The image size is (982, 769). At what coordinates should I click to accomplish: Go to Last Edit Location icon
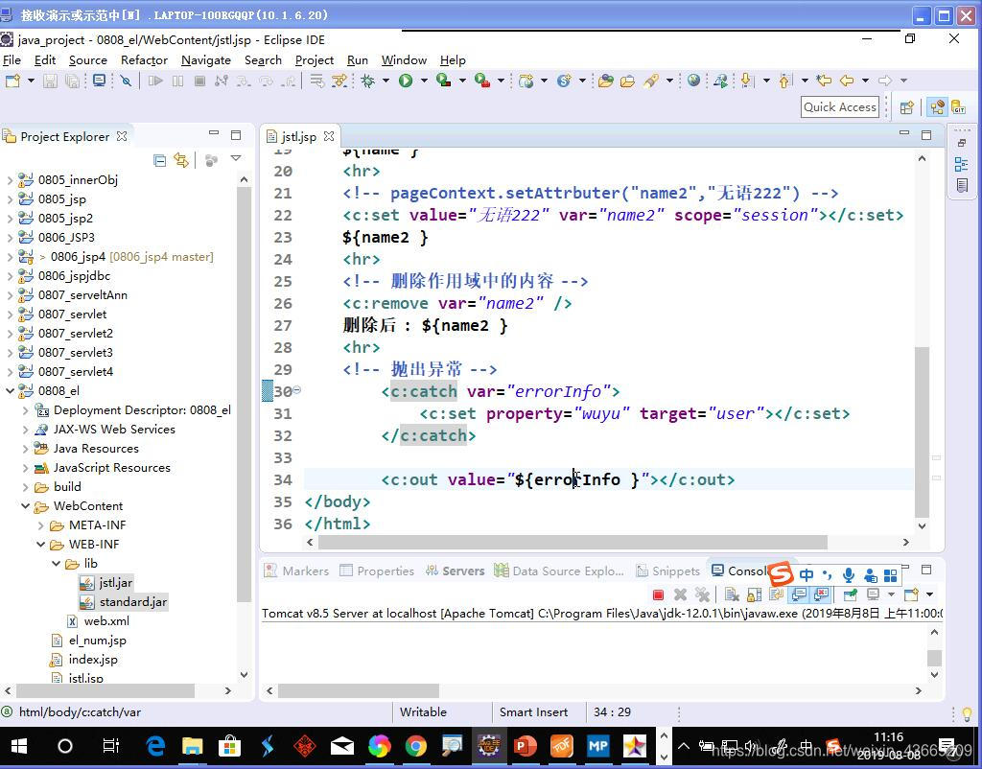[824, 81]
